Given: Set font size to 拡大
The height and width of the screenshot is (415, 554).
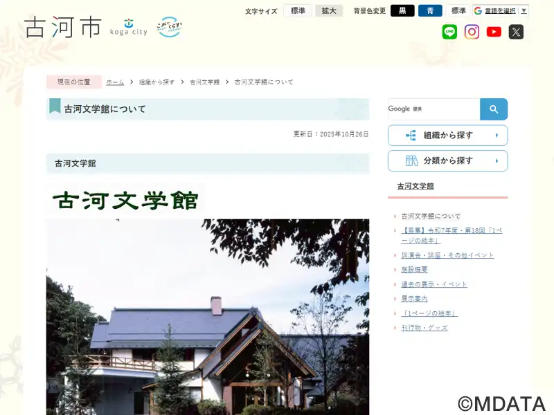Looking at the screenshot, I should click(329, 11).
